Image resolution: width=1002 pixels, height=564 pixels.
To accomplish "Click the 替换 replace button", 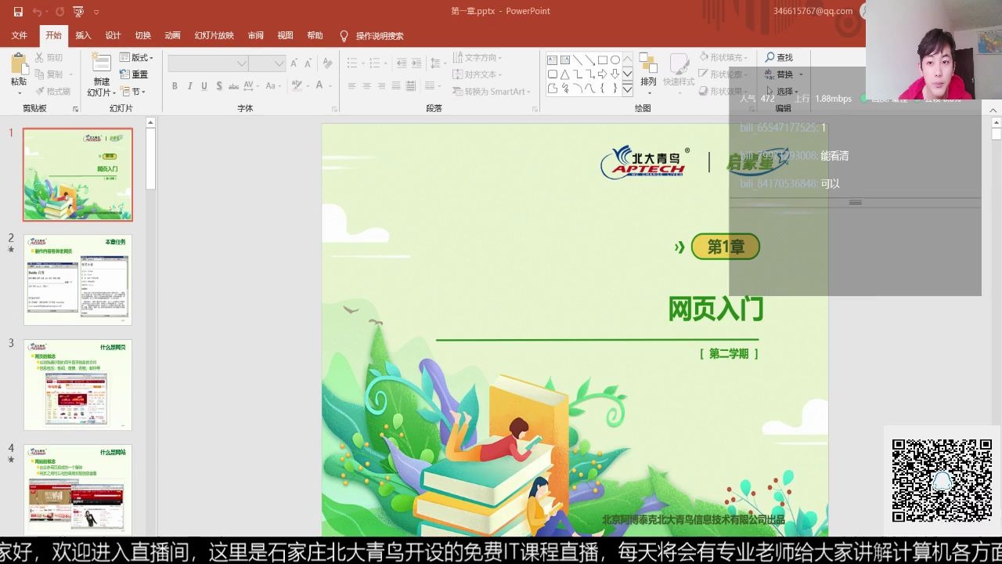I will click(784, 74).
